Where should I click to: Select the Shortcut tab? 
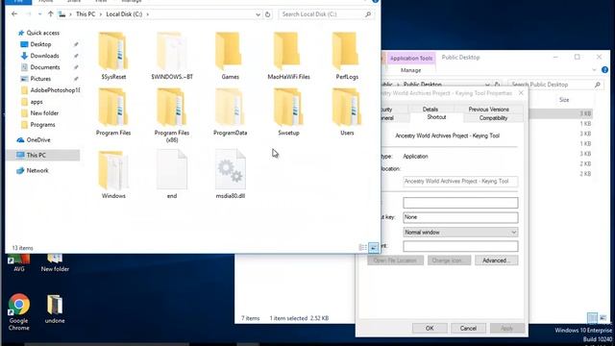coord(436,117)
